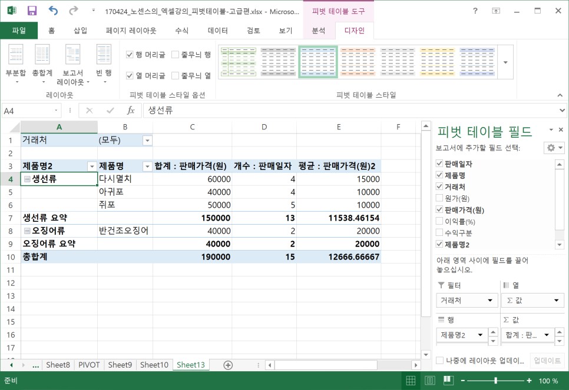Click the zoom in plus icon
This screenshot has height=390, width=569.
[529, 381]
